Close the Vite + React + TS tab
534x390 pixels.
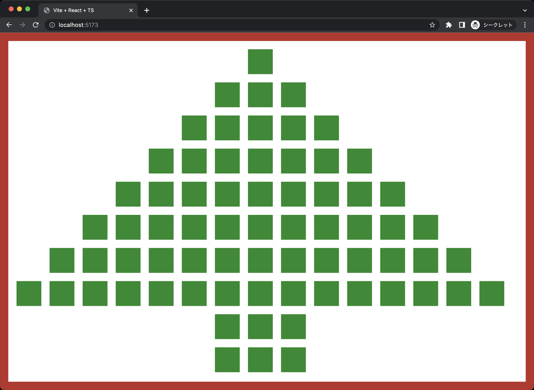(131, 10)
